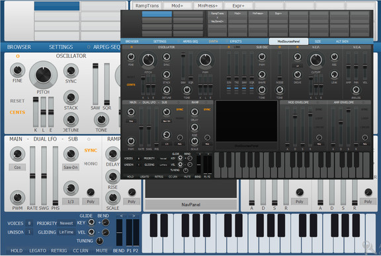Open the Saw-Dn sub LFO waveform dropdown
Viewport: 381px width, 256px height.
click(x=71, y=168)
